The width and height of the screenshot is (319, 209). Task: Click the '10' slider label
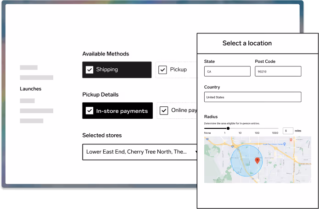click(x=240, y=133)
